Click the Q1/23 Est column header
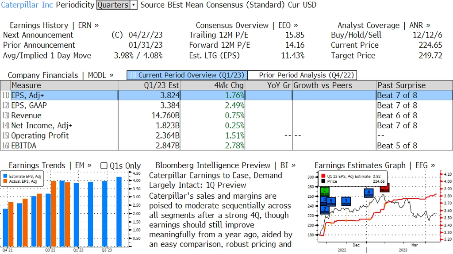Image resolution: width=453 pixels, height=254 pixels. tap(149, 85)
